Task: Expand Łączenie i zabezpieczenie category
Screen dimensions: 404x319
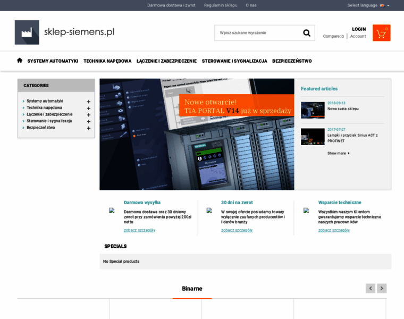Action: [x=89, y=115]
